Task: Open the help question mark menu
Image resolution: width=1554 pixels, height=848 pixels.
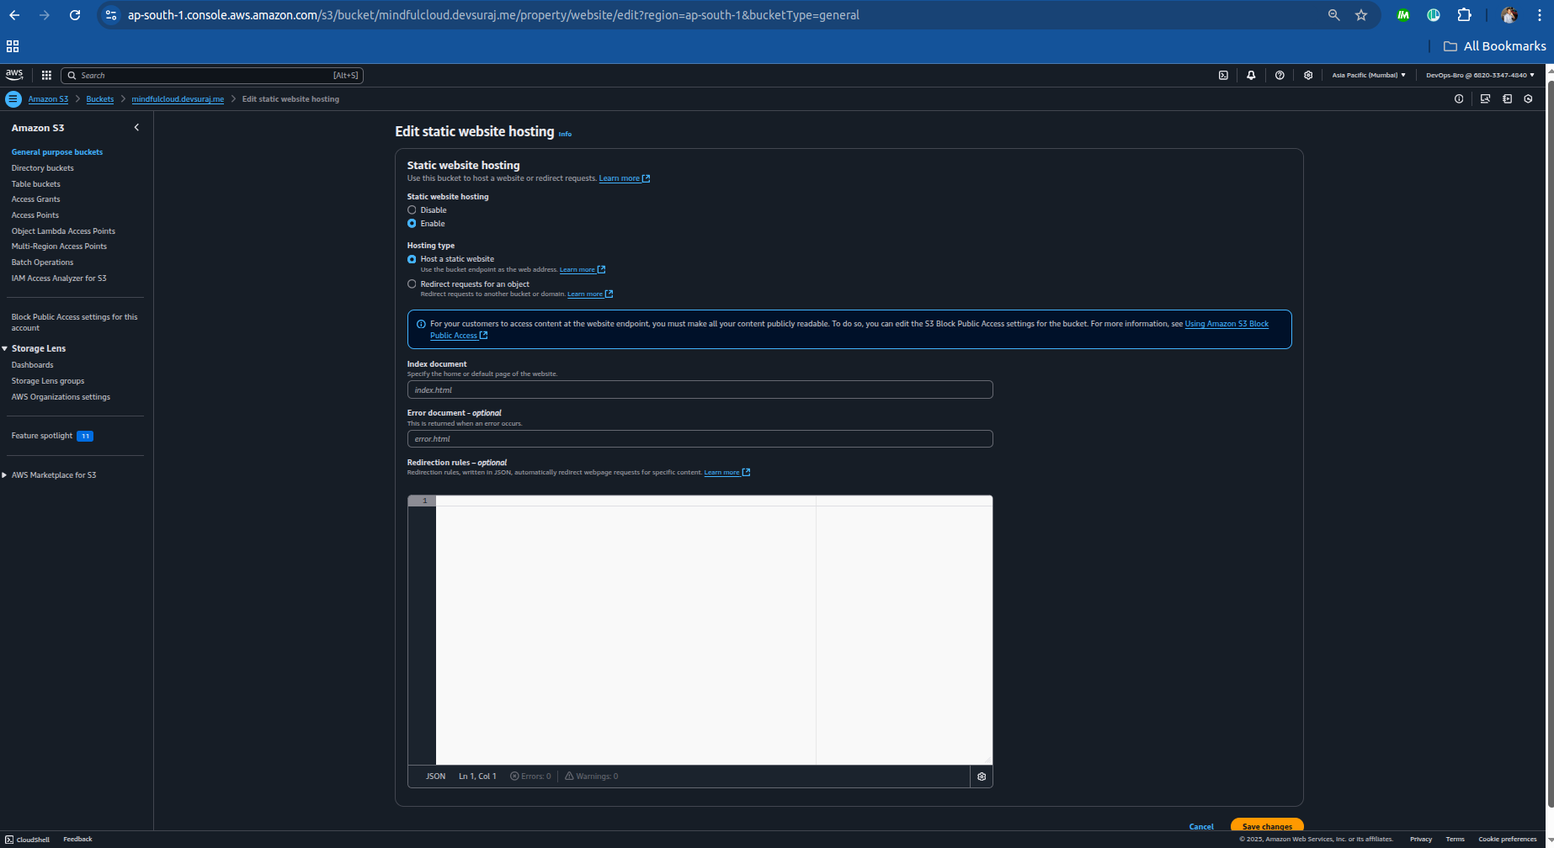Action: pyautogui.click(x=1280, y=75)
